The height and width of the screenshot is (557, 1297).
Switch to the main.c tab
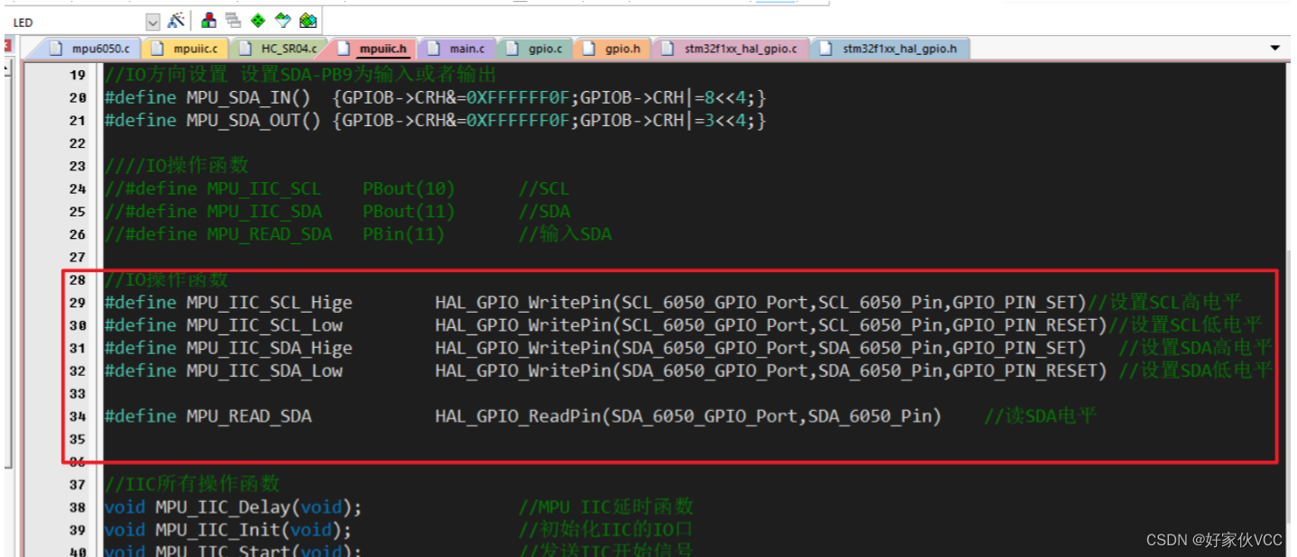pyautogui.click(x=456, y=49)
